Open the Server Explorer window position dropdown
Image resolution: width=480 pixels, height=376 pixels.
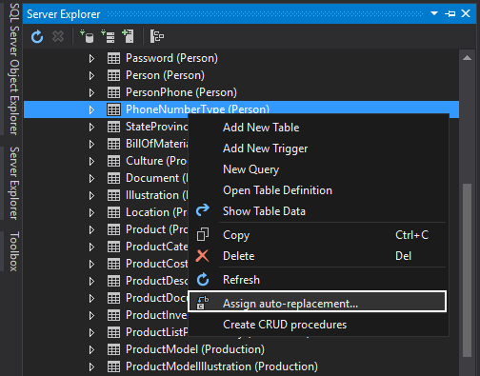[434, 13]
